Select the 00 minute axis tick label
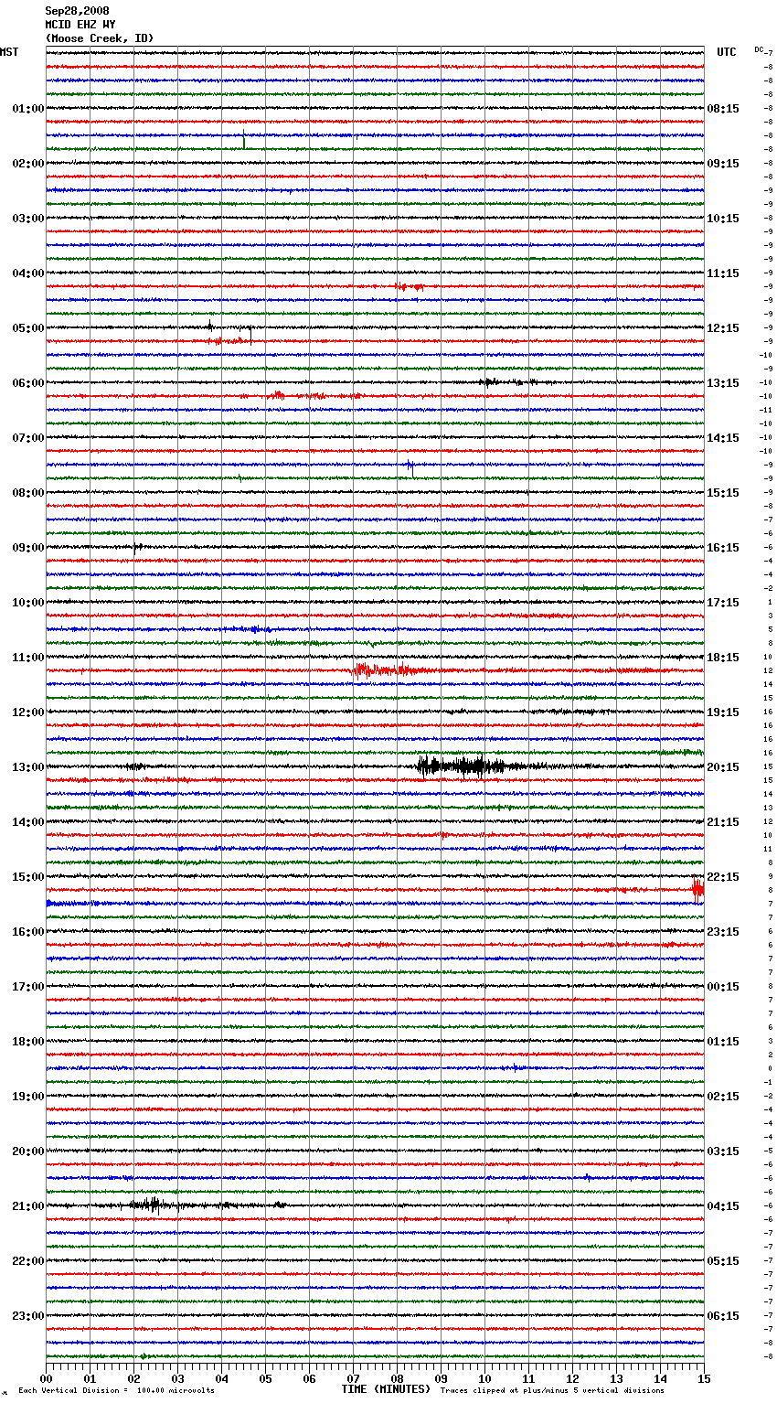The image size is (777, 1403). pos(46,1378)
